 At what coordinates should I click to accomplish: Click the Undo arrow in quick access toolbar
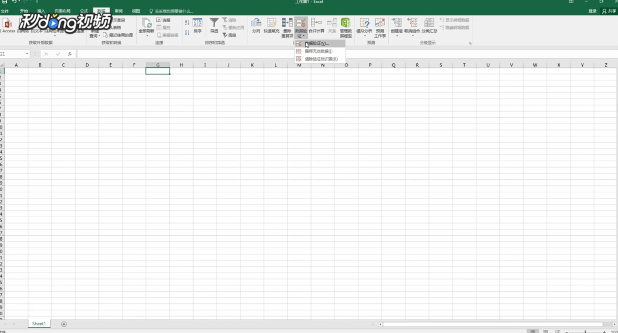14,2
